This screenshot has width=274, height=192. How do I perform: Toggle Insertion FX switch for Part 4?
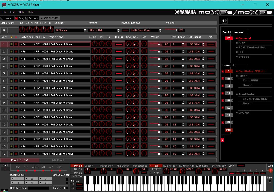119,66
